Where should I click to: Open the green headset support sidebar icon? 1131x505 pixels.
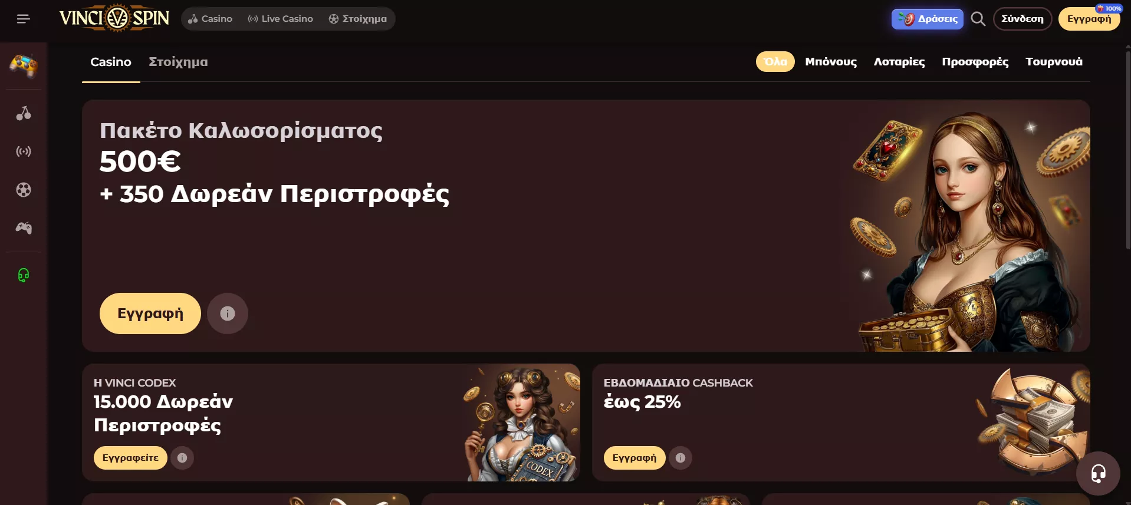point(24,275)
